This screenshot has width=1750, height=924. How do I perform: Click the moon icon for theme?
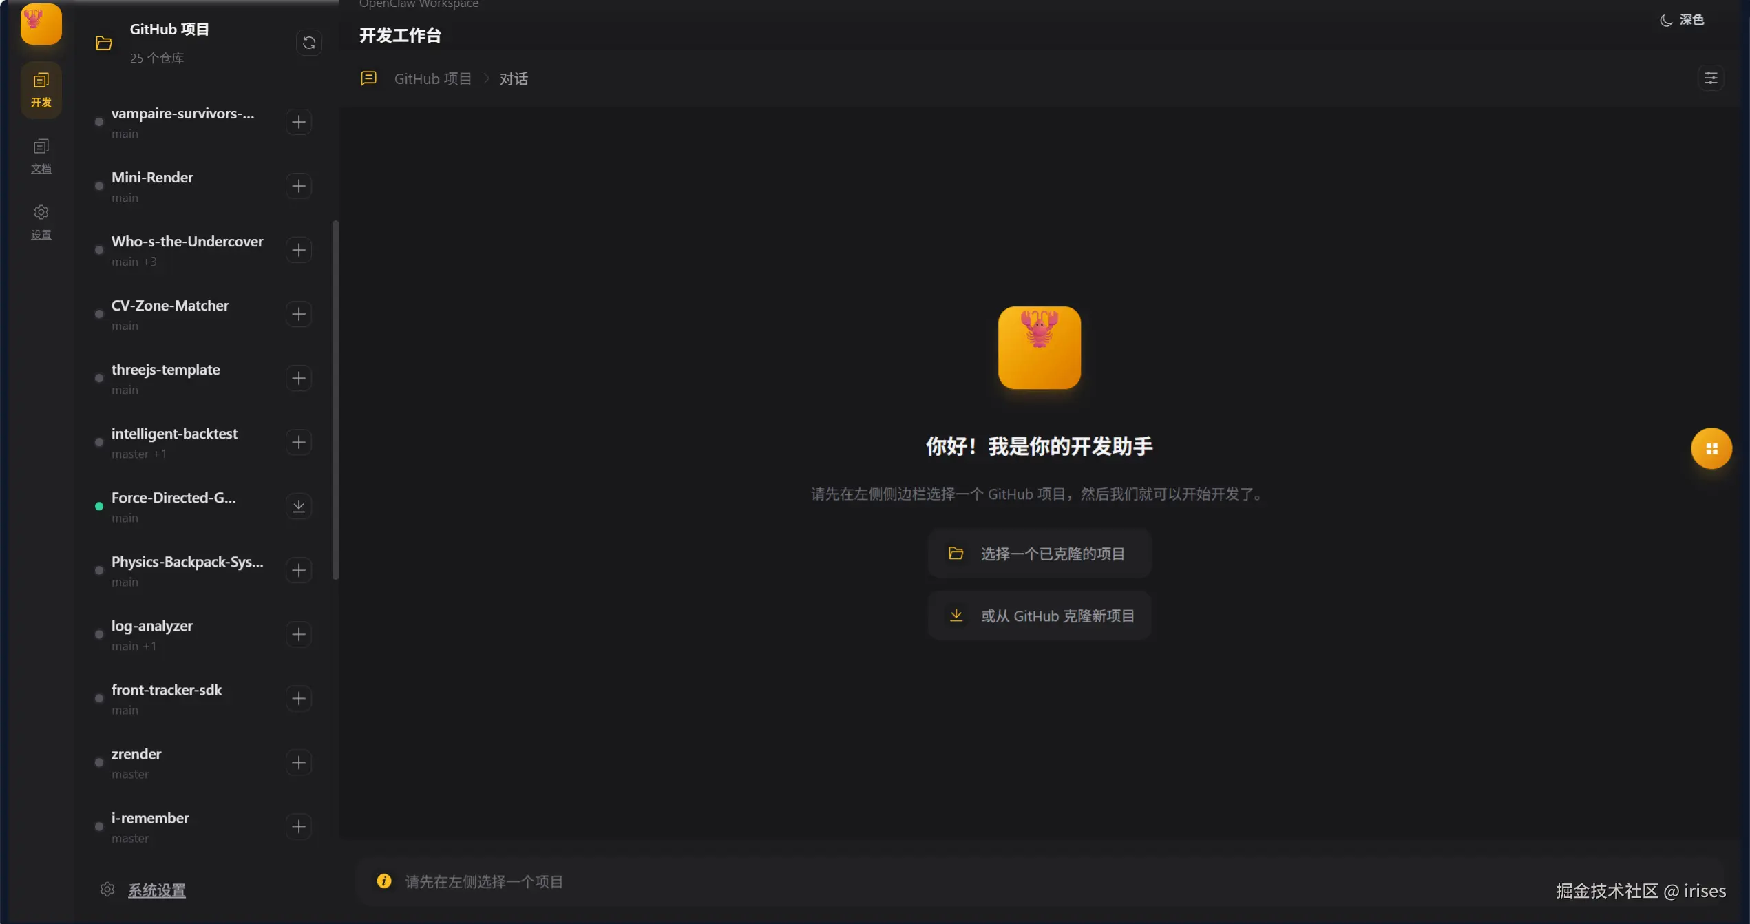tap(1665, 20)
